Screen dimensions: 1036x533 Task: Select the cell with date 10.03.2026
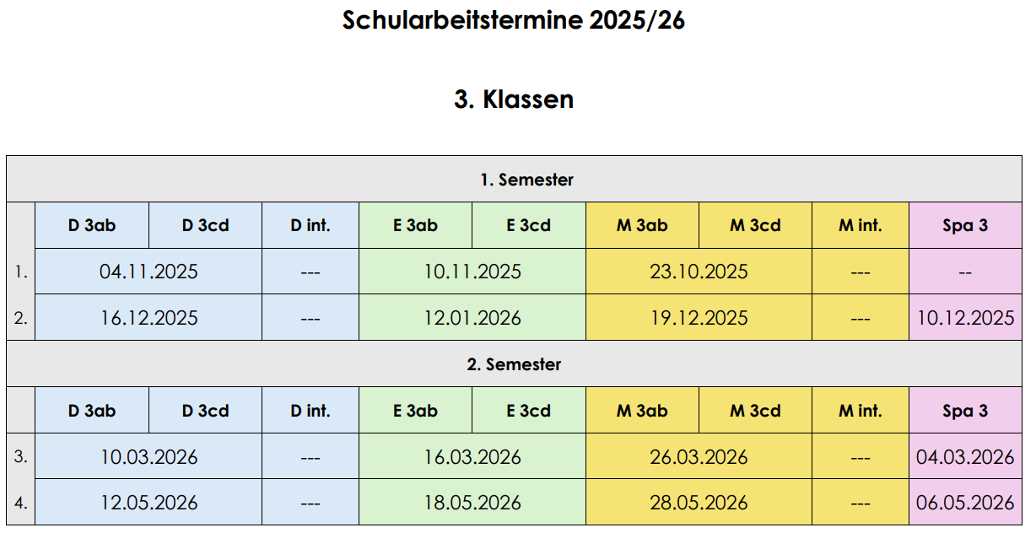pyautogui.click(x=148, y=457)
